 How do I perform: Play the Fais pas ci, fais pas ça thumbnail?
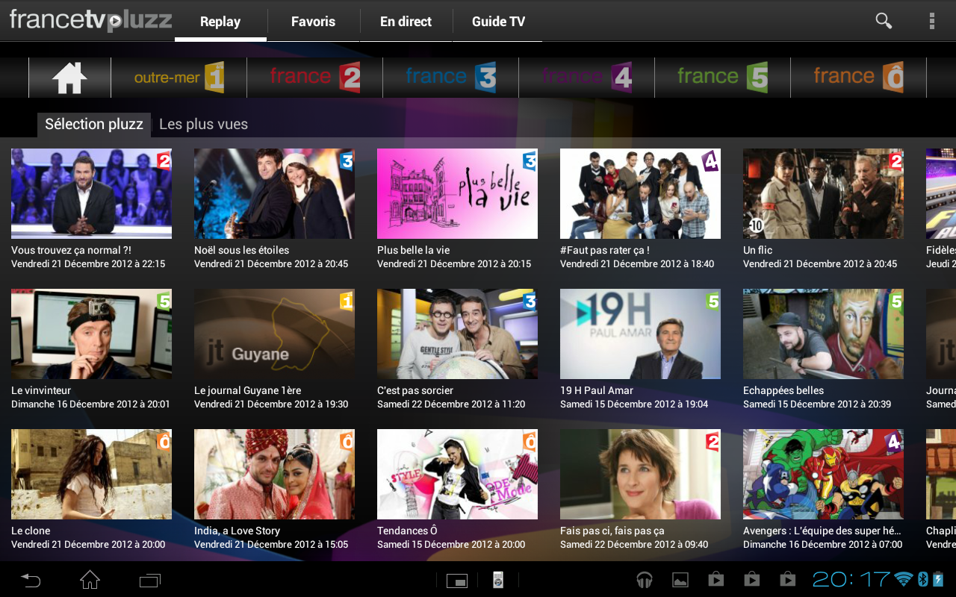(x=640, y=475)
